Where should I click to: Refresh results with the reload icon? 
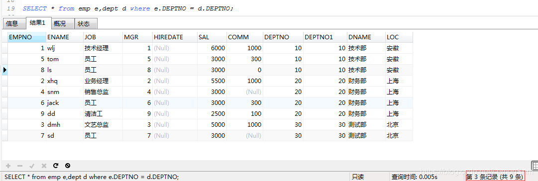56,166
